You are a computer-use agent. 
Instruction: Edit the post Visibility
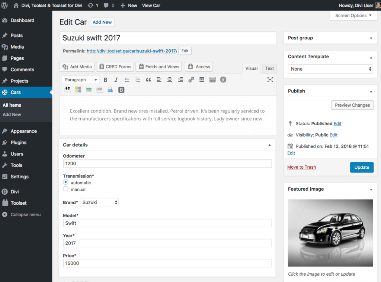(x=333, y=135)
